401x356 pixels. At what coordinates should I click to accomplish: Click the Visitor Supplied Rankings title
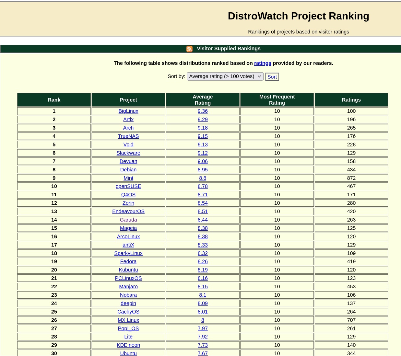[229, 49]
